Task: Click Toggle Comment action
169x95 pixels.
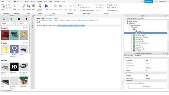Action: coord(112,5)
